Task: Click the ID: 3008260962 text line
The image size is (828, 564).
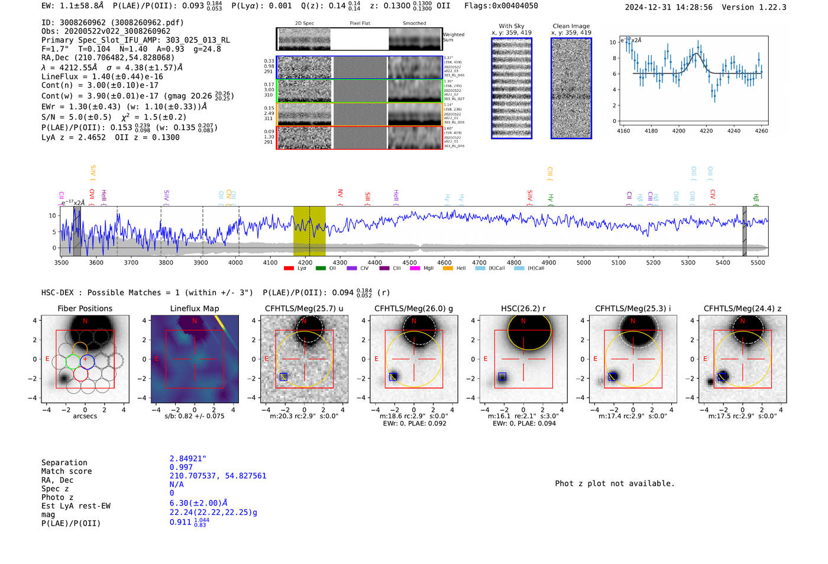Action: 112,22
